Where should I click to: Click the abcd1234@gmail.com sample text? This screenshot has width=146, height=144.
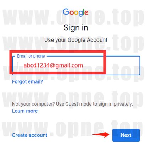[53, 65]
